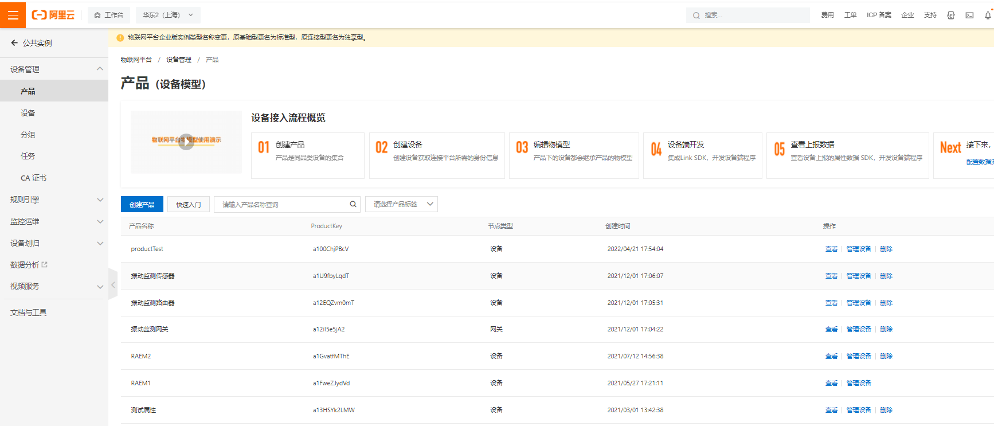994x426 pixels.
Task: Click the 创建产品 button
Action: pos(142,204)
